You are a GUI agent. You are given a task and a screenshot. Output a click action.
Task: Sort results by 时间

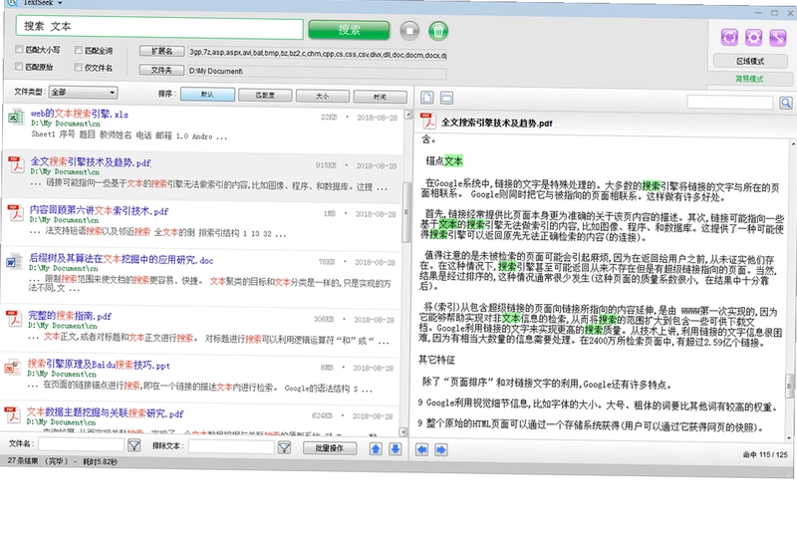coord(380,96)
